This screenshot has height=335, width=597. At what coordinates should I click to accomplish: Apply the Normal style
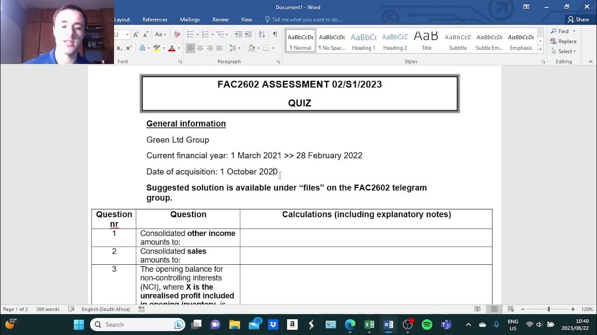point(300,41)
